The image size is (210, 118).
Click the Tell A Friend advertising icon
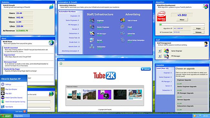coord(123,20)
